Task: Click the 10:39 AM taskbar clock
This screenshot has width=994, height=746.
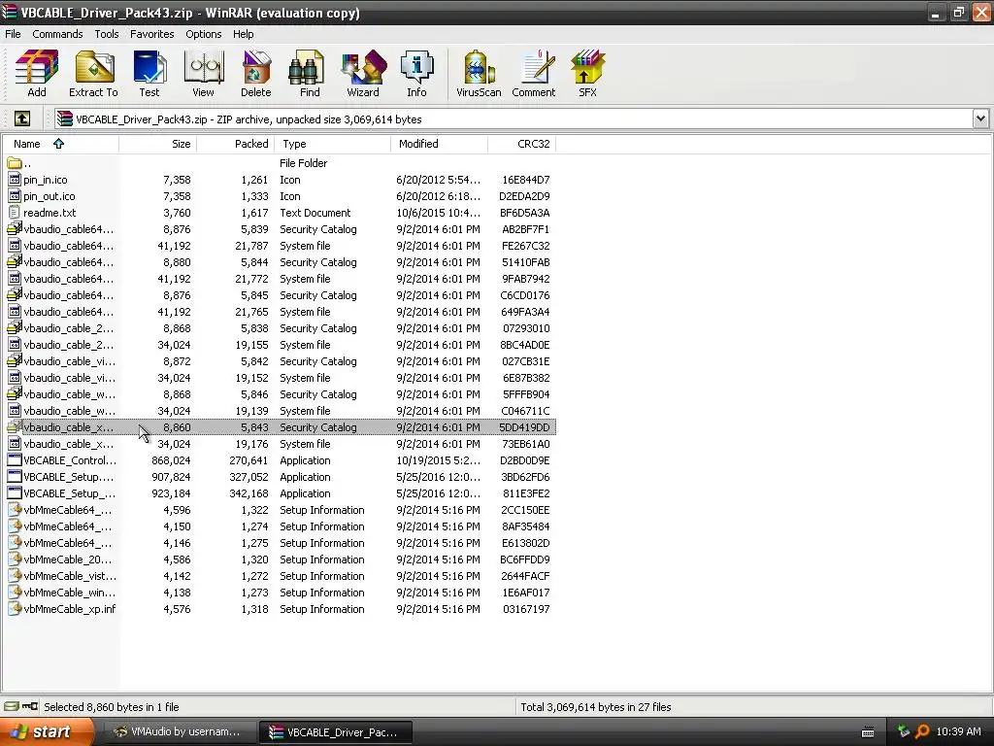Action: [958, 731]
